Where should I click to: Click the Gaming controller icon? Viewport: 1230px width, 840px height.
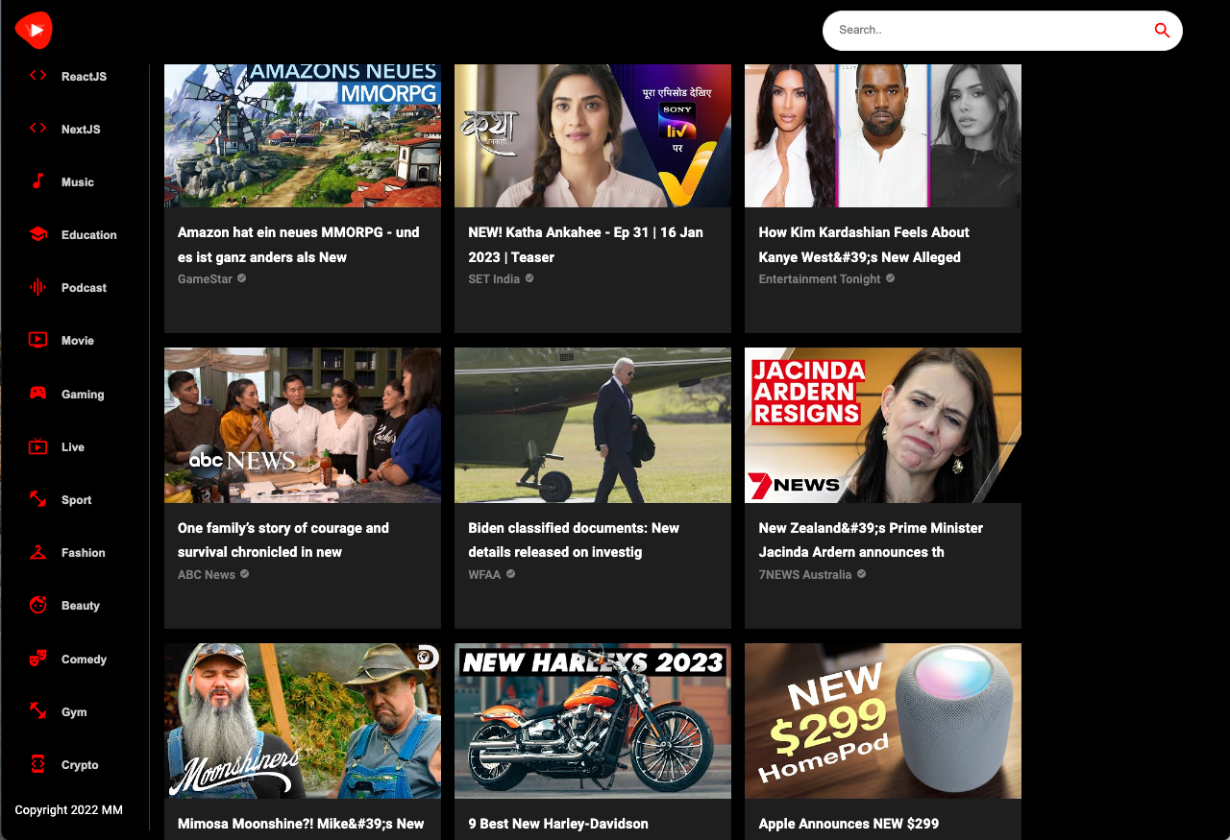point(37,394)
